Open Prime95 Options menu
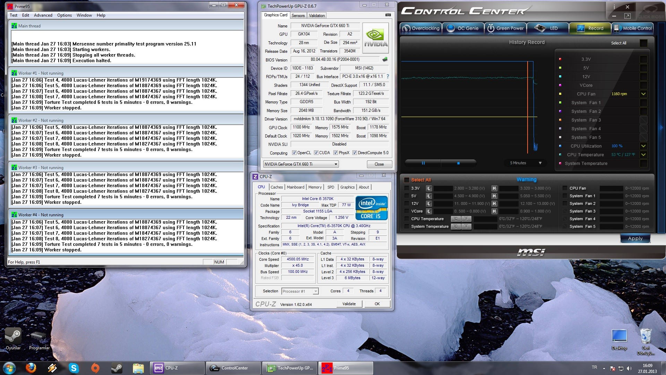The height and width of the screenshot is (375, 666). 65,15
